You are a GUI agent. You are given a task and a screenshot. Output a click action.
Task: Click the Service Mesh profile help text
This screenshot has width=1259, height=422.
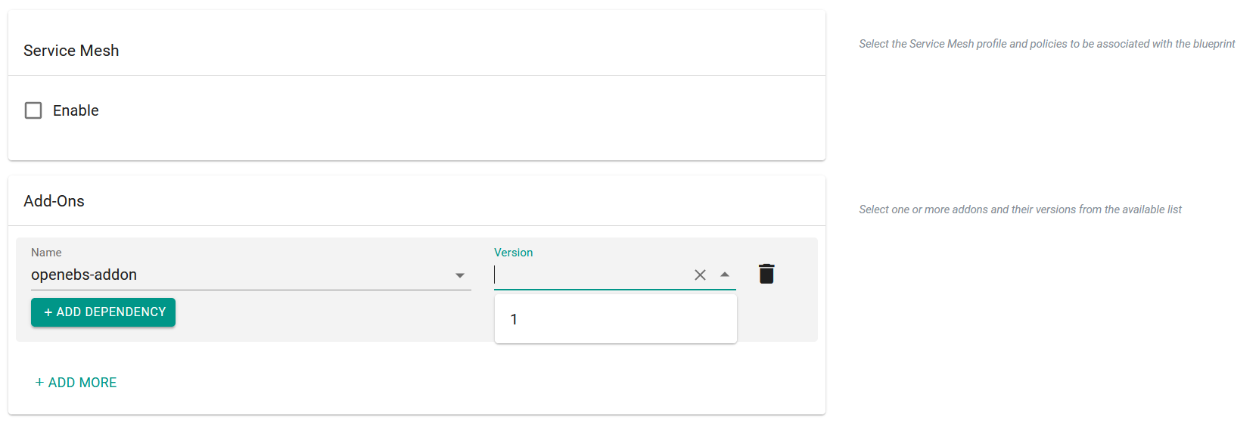tap(1046, 44)
